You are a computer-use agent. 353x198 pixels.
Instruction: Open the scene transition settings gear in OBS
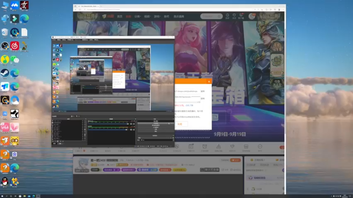coord(173,138)
